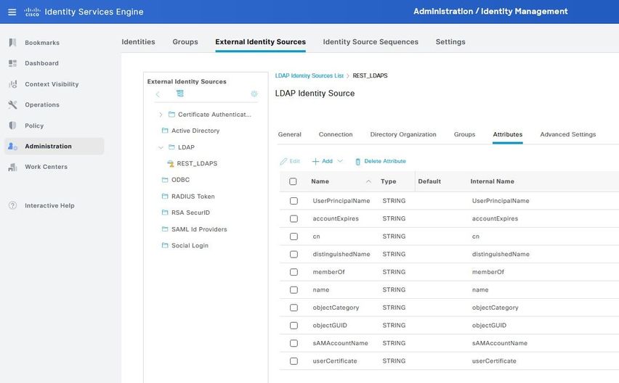Click the Active Directory folder icon
The image size is (619, 383).
click(165, 131)
